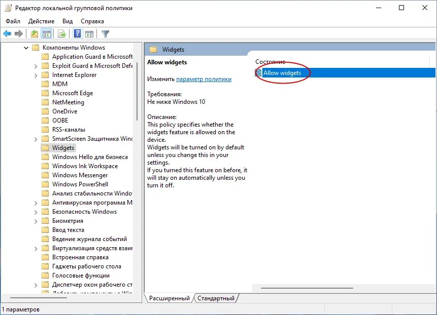This screenshot has height=315, width=437.
Task: Select Ввод текста in the tree
Action: [x=68, y=230]
